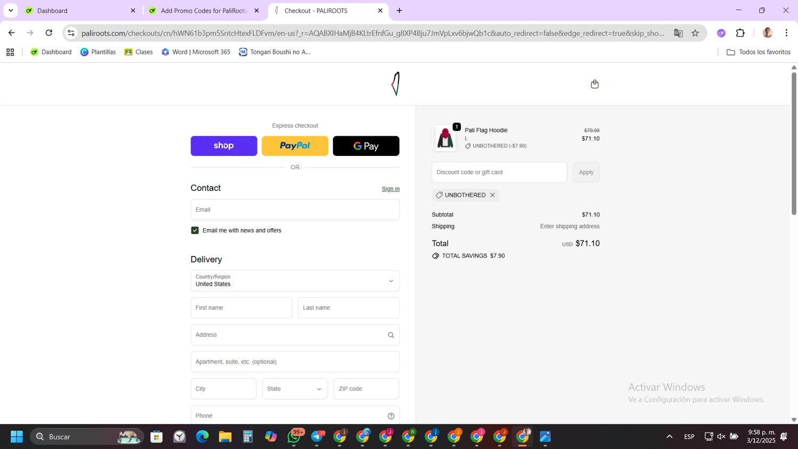This screenshot has width=798, height=449.
Task: Open Word | Microsoft 365 bookmark
Action: point(196,52)
